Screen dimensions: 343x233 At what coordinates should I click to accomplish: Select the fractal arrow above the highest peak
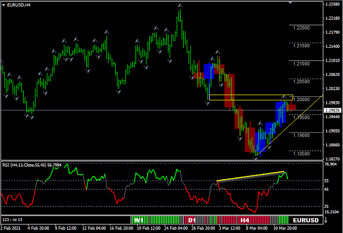tap(180, 5)
